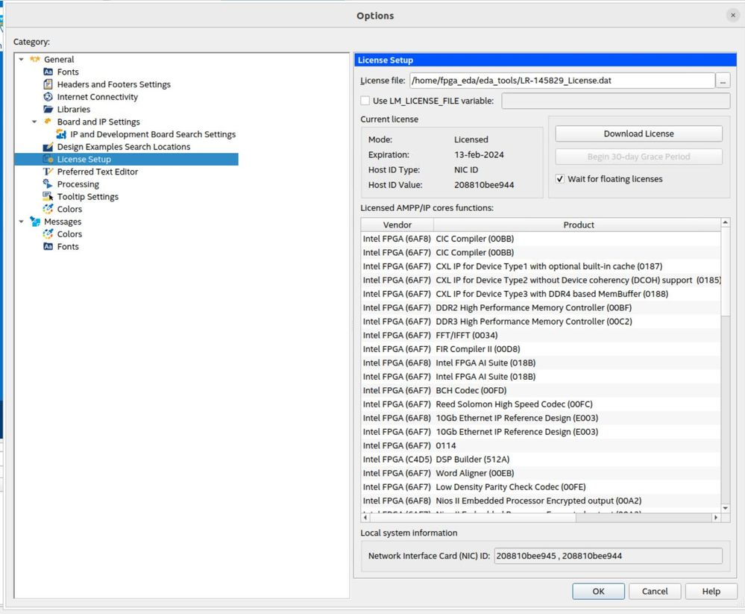
Task: Collapse the General category tree node
Action: tap(22, 60)
